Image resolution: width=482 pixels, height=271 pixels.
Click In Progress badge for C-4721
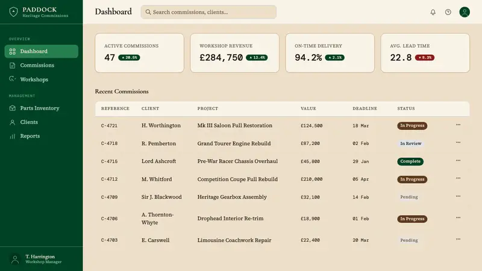(412, 126)
